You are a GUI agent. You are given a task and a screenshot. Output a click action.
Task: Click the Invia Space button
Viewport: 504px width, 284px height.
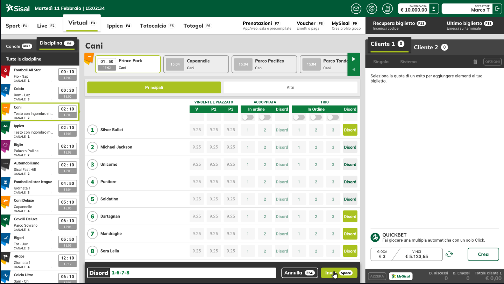coord(339,273)
